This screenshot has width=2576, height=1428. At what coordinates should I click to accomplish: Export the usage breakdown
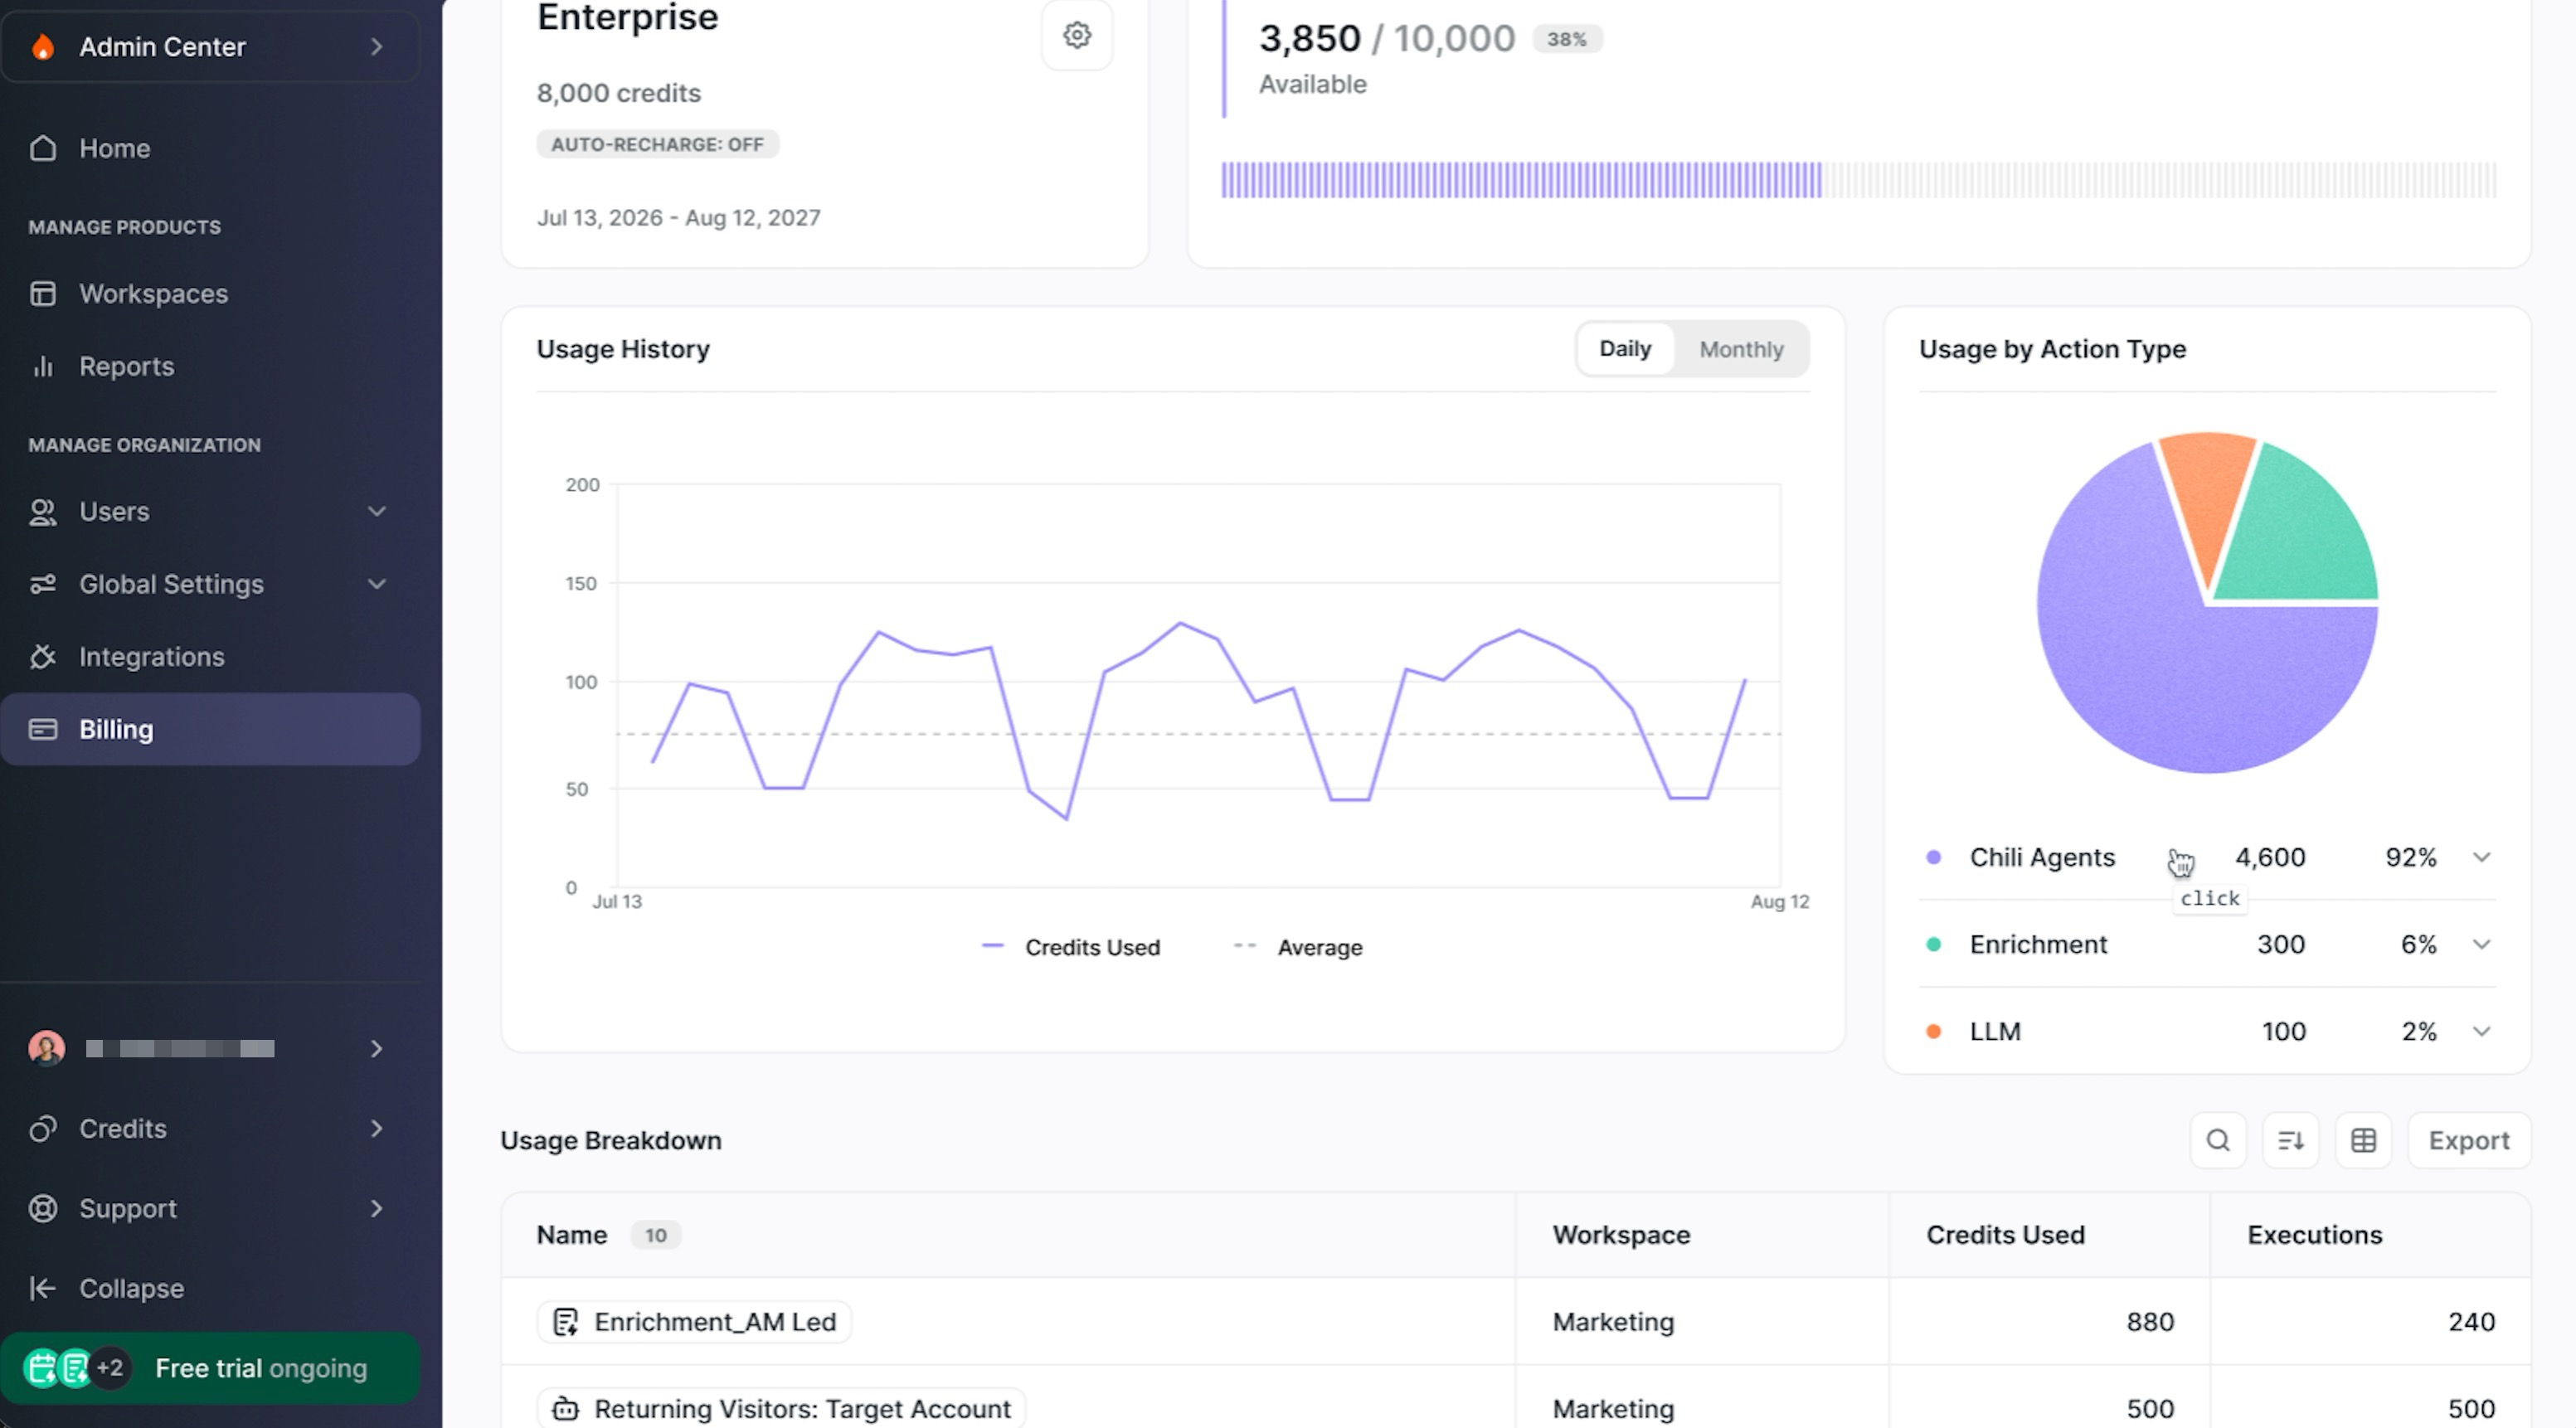pos(2468,1140)
